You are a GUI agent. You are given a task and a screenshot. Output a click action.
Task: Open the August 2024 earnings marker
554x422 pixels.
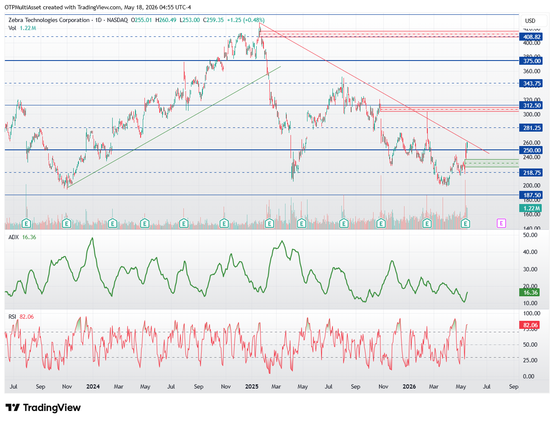coord(184,223)
